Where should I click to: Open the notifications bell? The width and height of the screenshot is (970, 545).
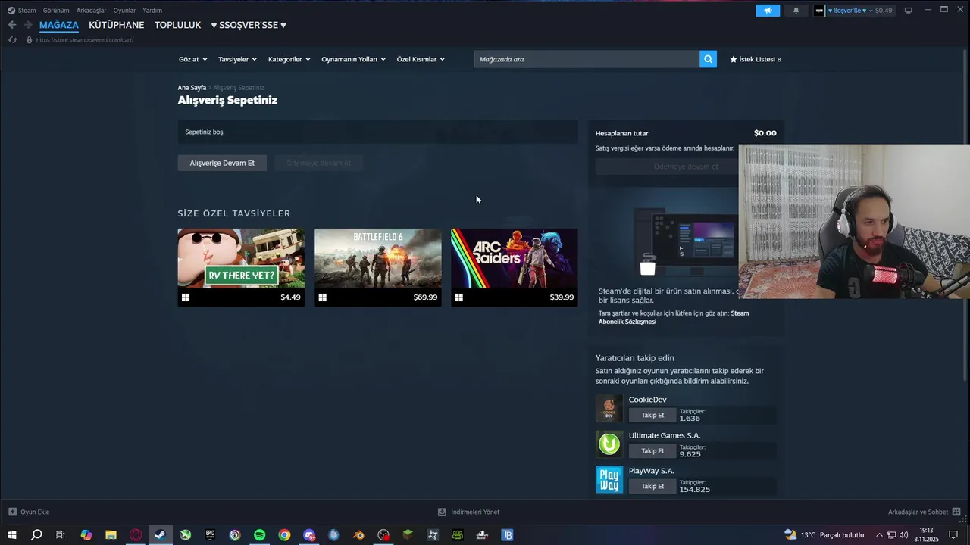[796, 11]
